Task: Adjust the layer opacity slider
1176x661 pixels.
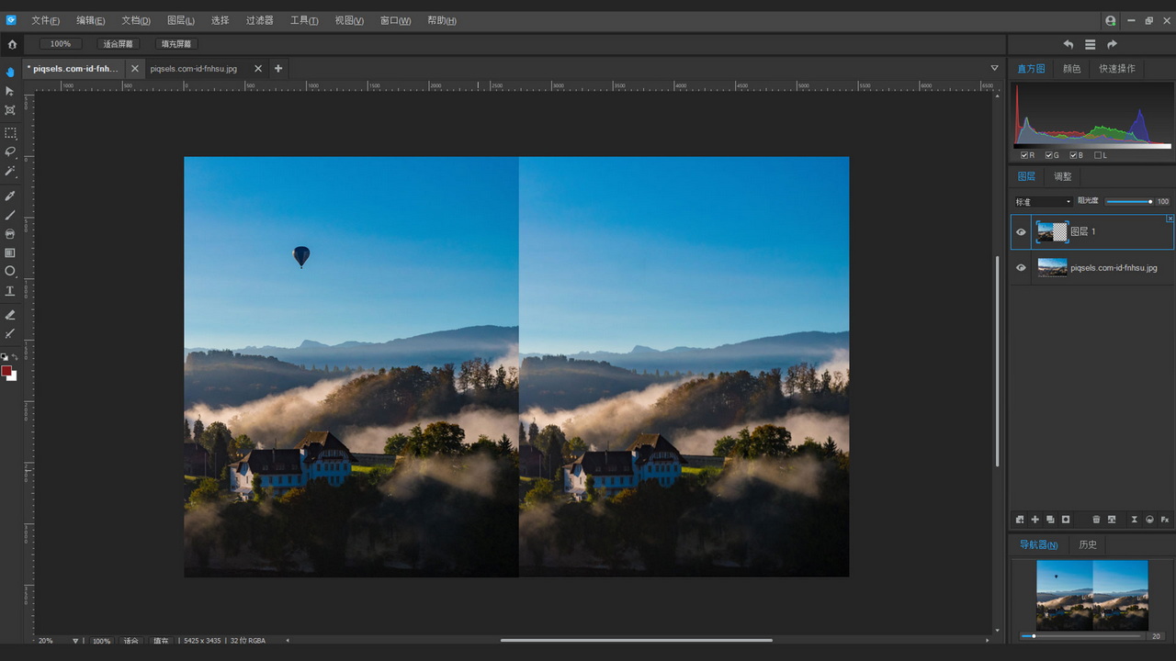Action: [1128, 202]
